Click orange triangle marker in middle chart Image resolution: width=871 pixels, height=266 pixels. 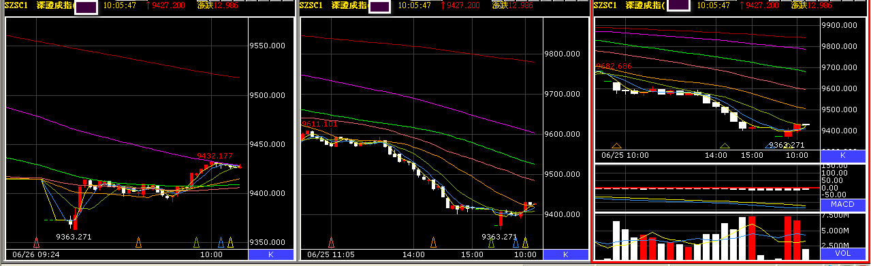(433, 242)
